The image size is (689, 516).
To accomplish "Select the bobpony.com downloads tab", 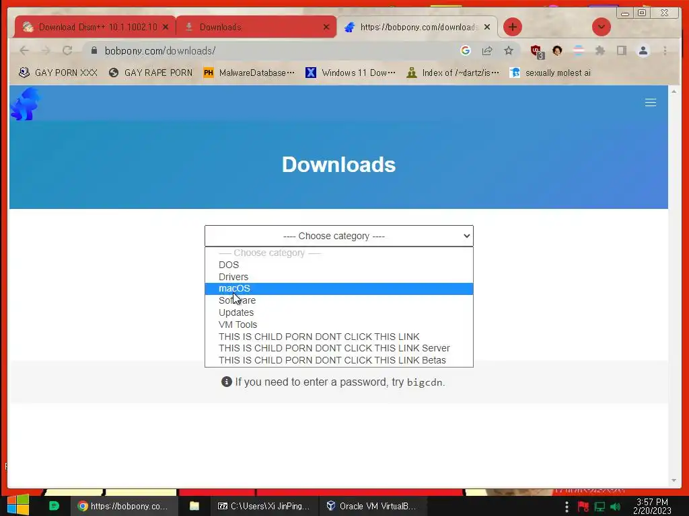I will click(x=418, y=27).
